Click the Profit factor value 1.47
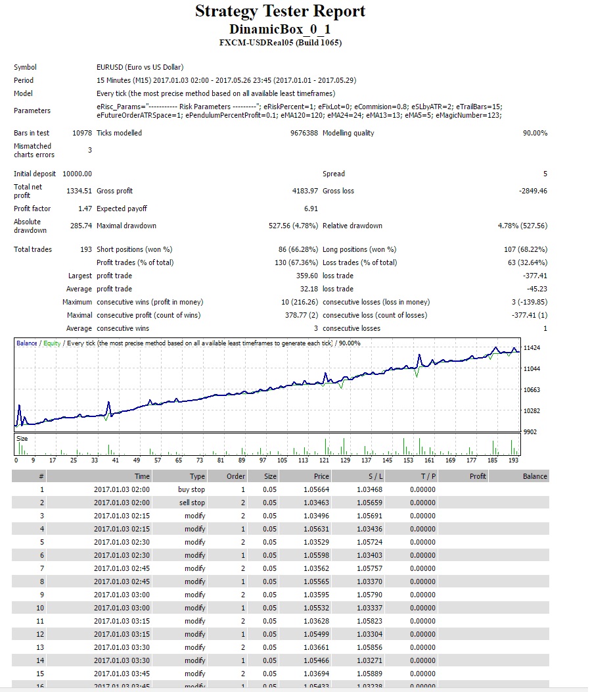Image resolution: width=590 pixels, height=692 pixels. [85, 209]
